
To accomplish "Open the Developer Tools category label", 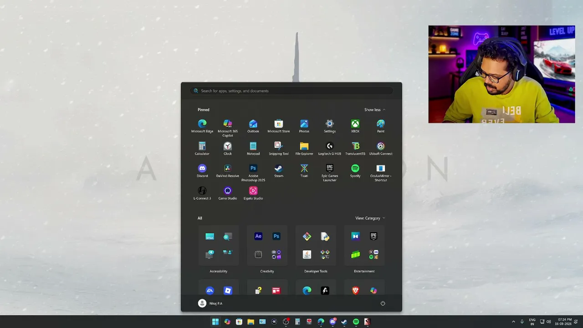I will (316, 272).
